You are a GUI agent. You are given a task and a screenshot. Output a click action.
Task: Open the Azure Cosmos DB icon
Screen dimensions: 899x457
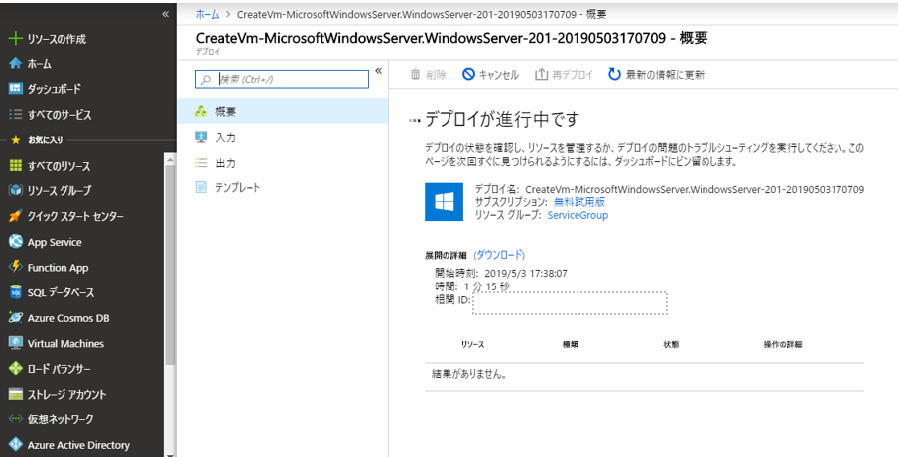[x=16, y=318]
